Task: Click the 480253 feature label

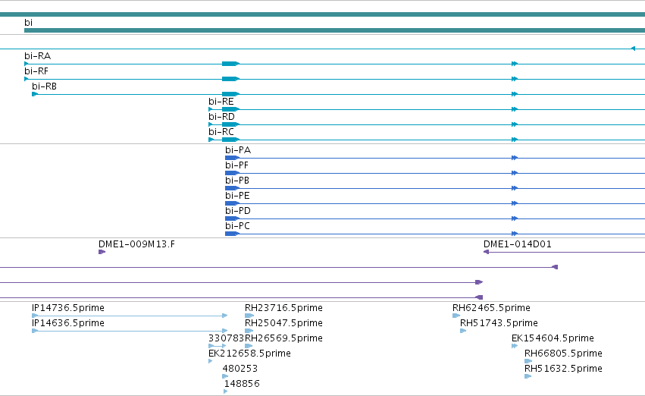Action: (240, 369)
